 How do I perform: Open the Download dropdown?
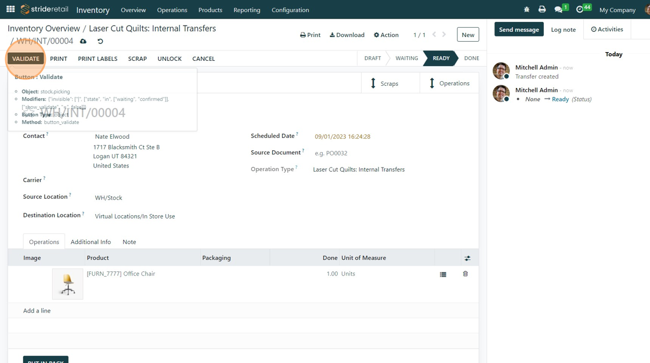coord(347,35)
